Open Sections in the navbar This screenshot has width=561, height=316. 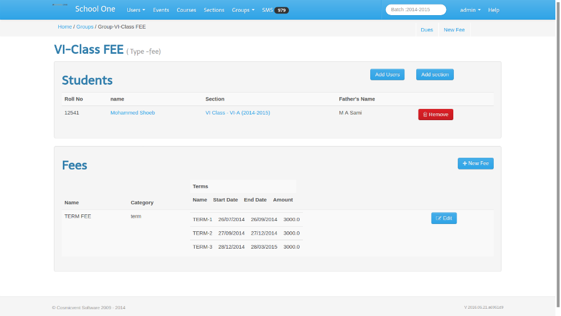point(214,10)
